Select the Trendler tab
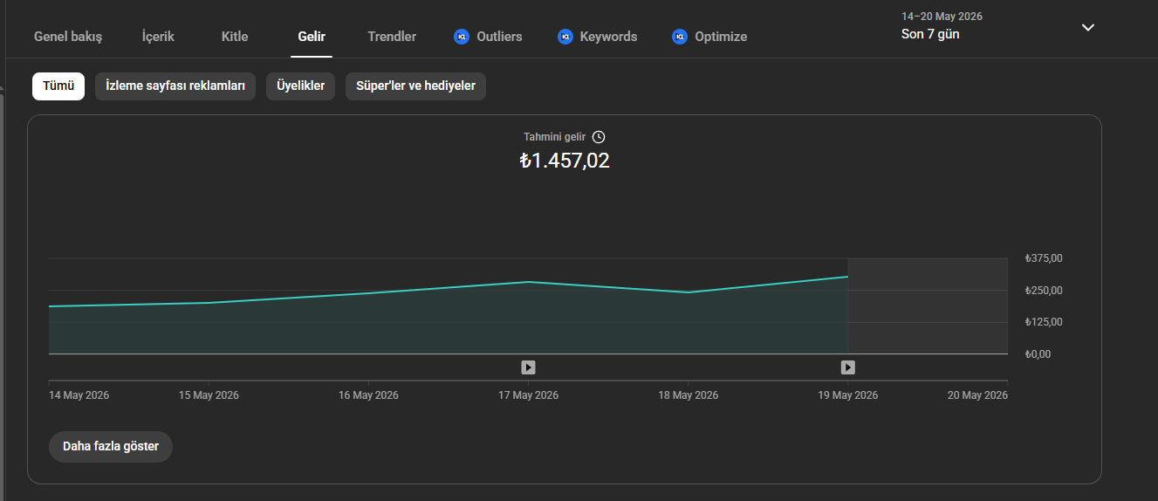 pyautogui.click(x=392, y=37)
